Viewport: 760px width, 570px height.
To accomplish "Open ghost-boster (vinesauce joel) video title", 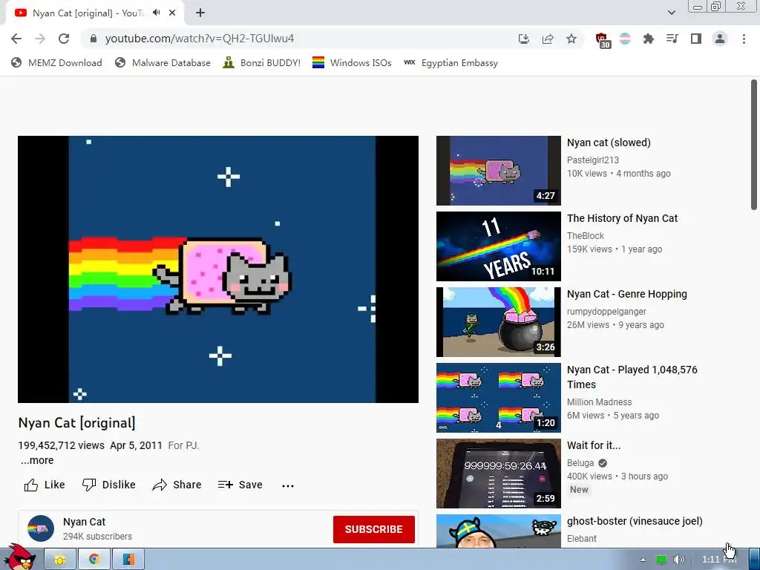I will 635,521.
